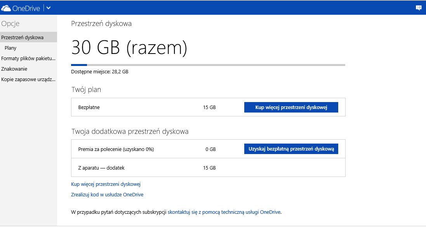Select the Bezpłatne plan row label
The width and height of the screenshot is (426, 227).
coord(89,107)
